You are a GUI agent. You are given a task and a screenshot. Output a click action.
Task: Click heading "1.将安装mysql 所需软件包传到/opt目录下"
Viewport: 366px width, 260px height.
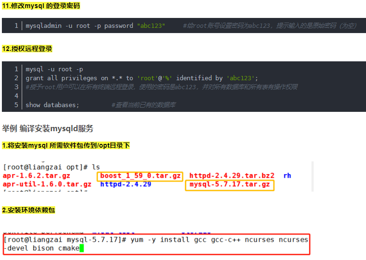point(66,145)
